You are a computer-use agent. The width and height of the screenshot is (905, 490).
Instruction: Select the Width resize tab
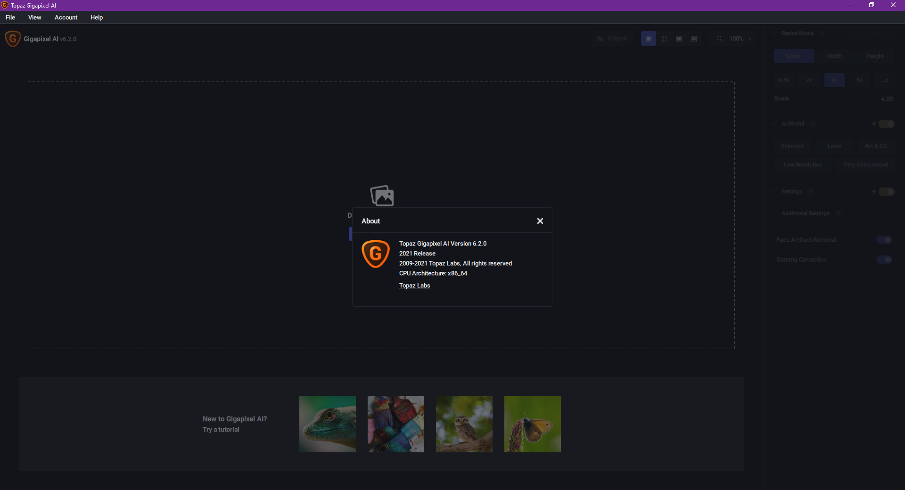(834, 56)
